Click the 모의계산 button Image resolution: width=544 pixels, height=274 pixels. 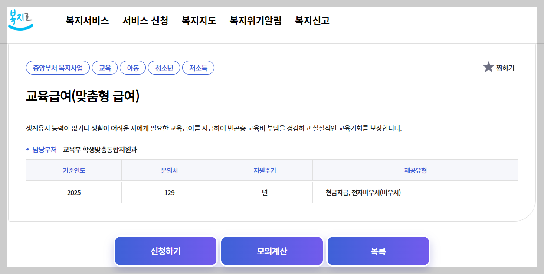[x=272, y=251]
